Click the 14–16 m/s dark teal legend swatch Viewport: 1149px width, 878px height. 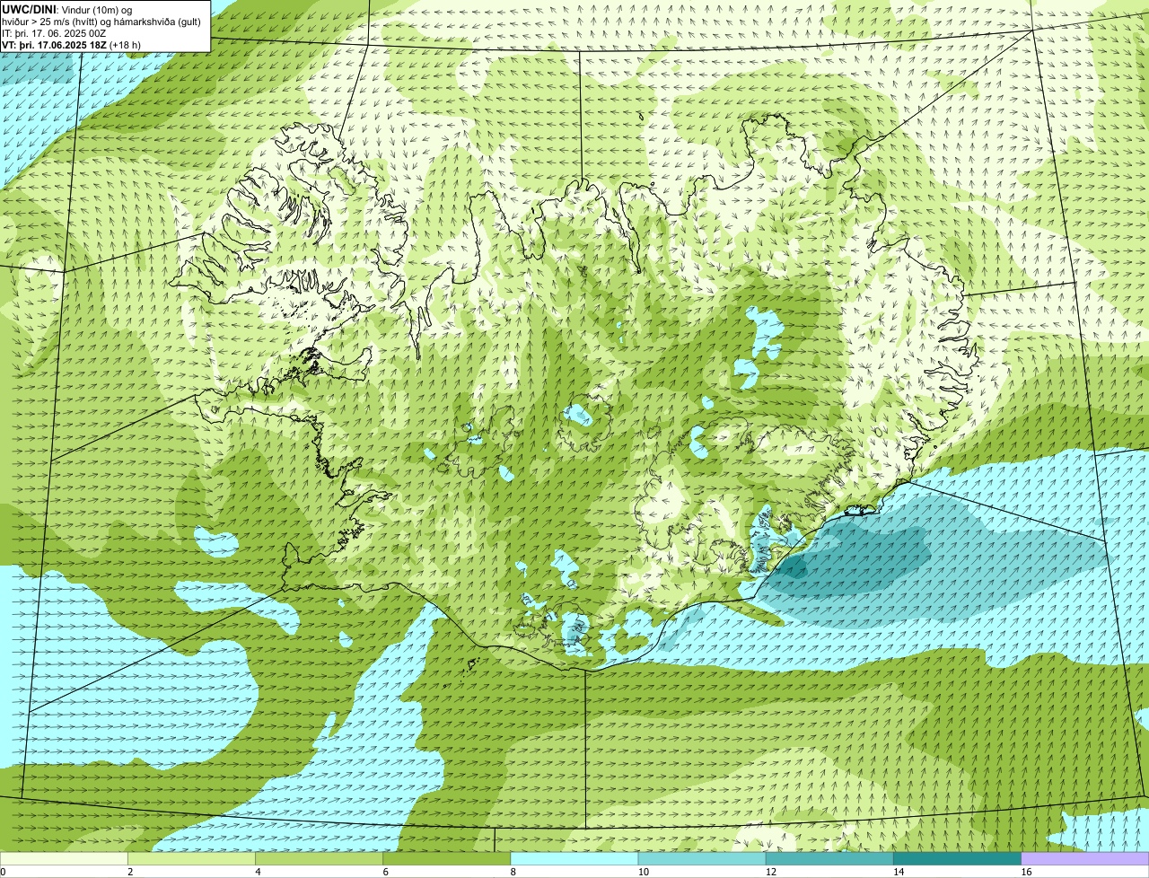coord(958,859)
